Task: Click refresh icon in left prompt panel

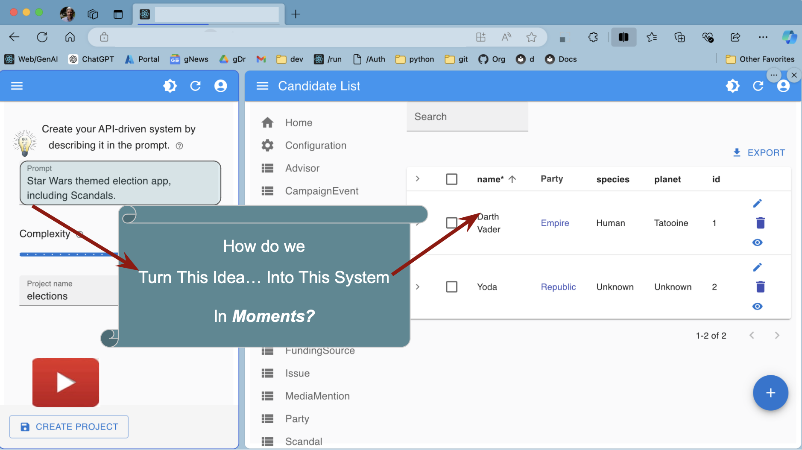Action: point(195,86)
